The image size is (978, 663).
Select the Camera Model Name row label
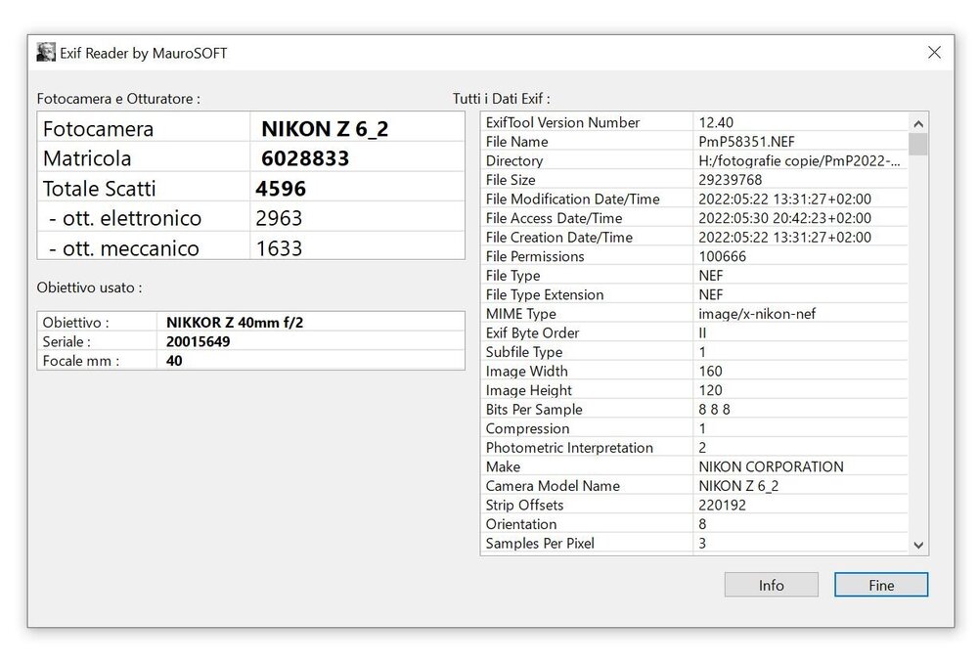[x=554, y=486]
